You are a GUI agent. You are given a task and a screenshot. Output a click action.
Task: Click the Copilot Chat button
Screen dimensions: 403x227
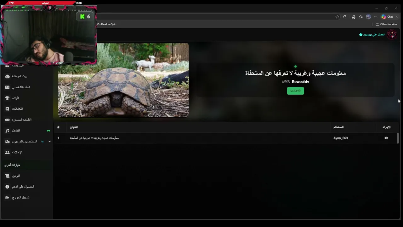click(x=387, y=17)
